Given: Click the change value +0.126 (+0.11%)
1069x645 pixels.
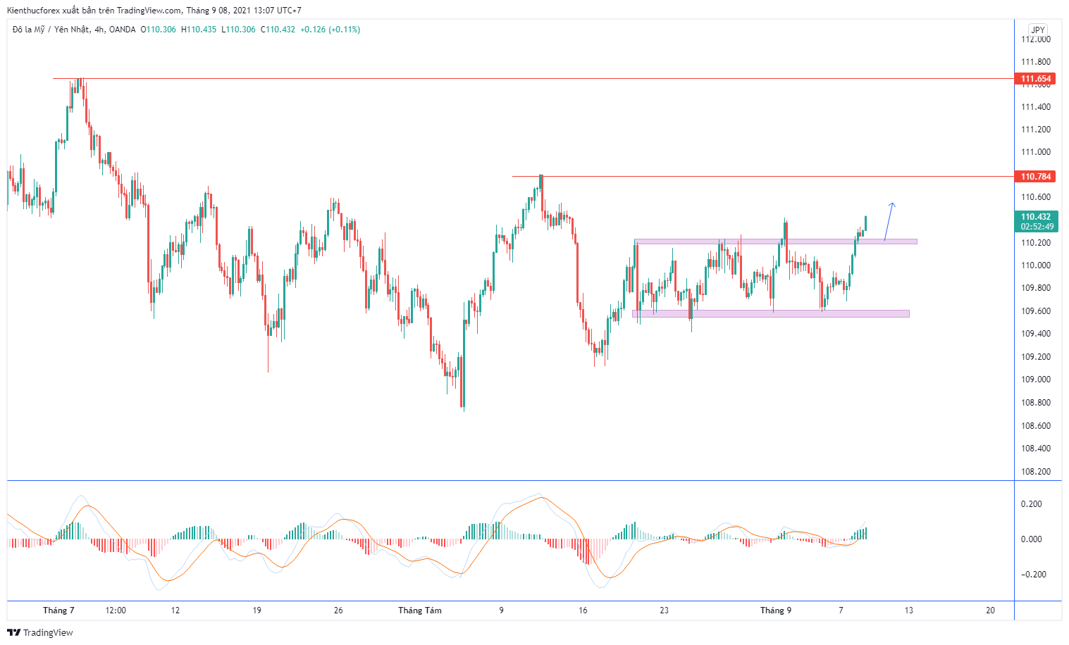Looking at the screenshot, I should tap(330, 30).
